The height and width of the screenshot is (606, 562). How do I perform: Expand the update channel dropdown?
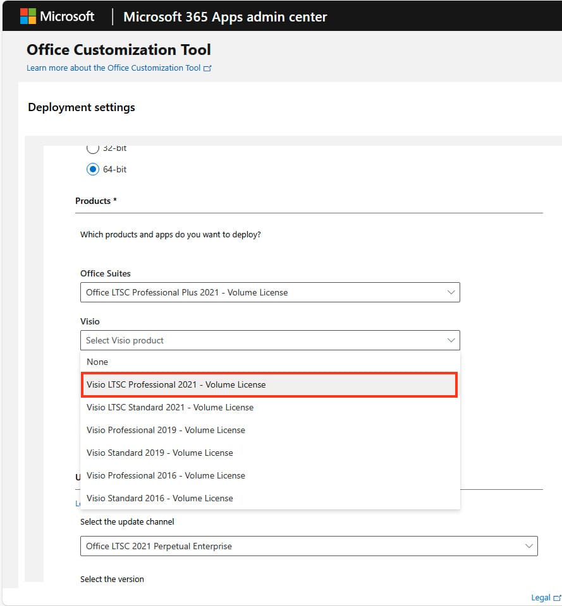coord(308,546)
